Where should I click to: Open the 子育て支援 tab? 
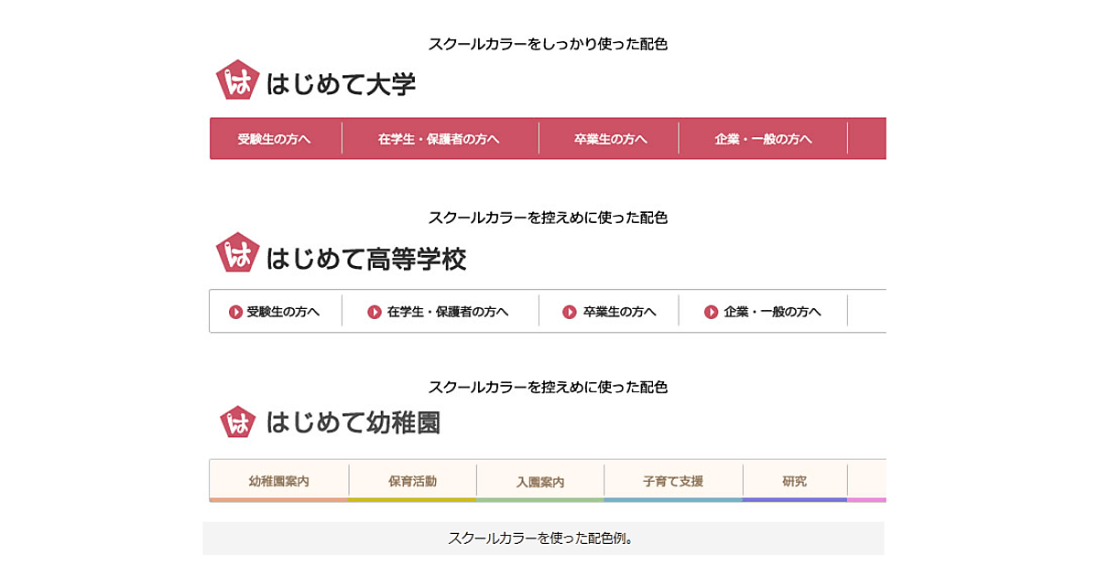673,481
